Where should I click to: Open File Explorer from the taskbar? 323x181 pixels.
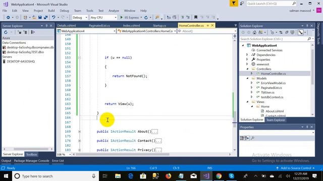(x=118, y=176)
